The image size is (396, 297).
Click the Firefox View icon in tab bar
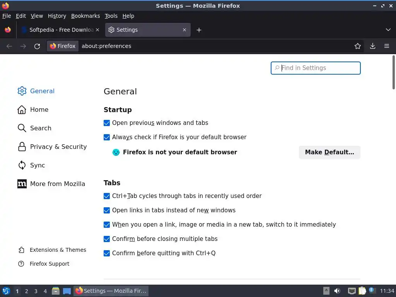click(x=8, y=30)
